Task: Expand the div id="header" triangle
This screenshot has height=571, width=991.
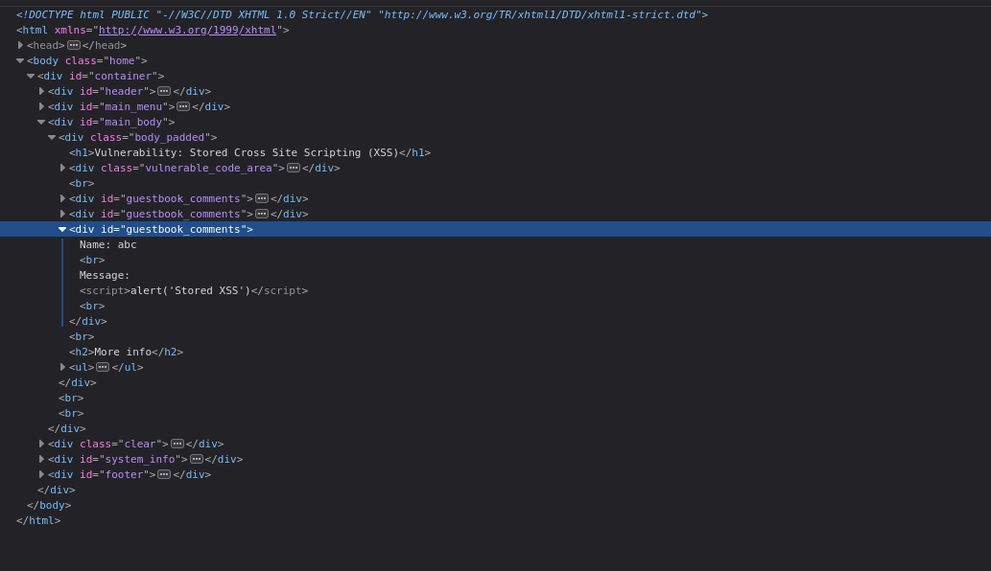Action: [41, 91]
